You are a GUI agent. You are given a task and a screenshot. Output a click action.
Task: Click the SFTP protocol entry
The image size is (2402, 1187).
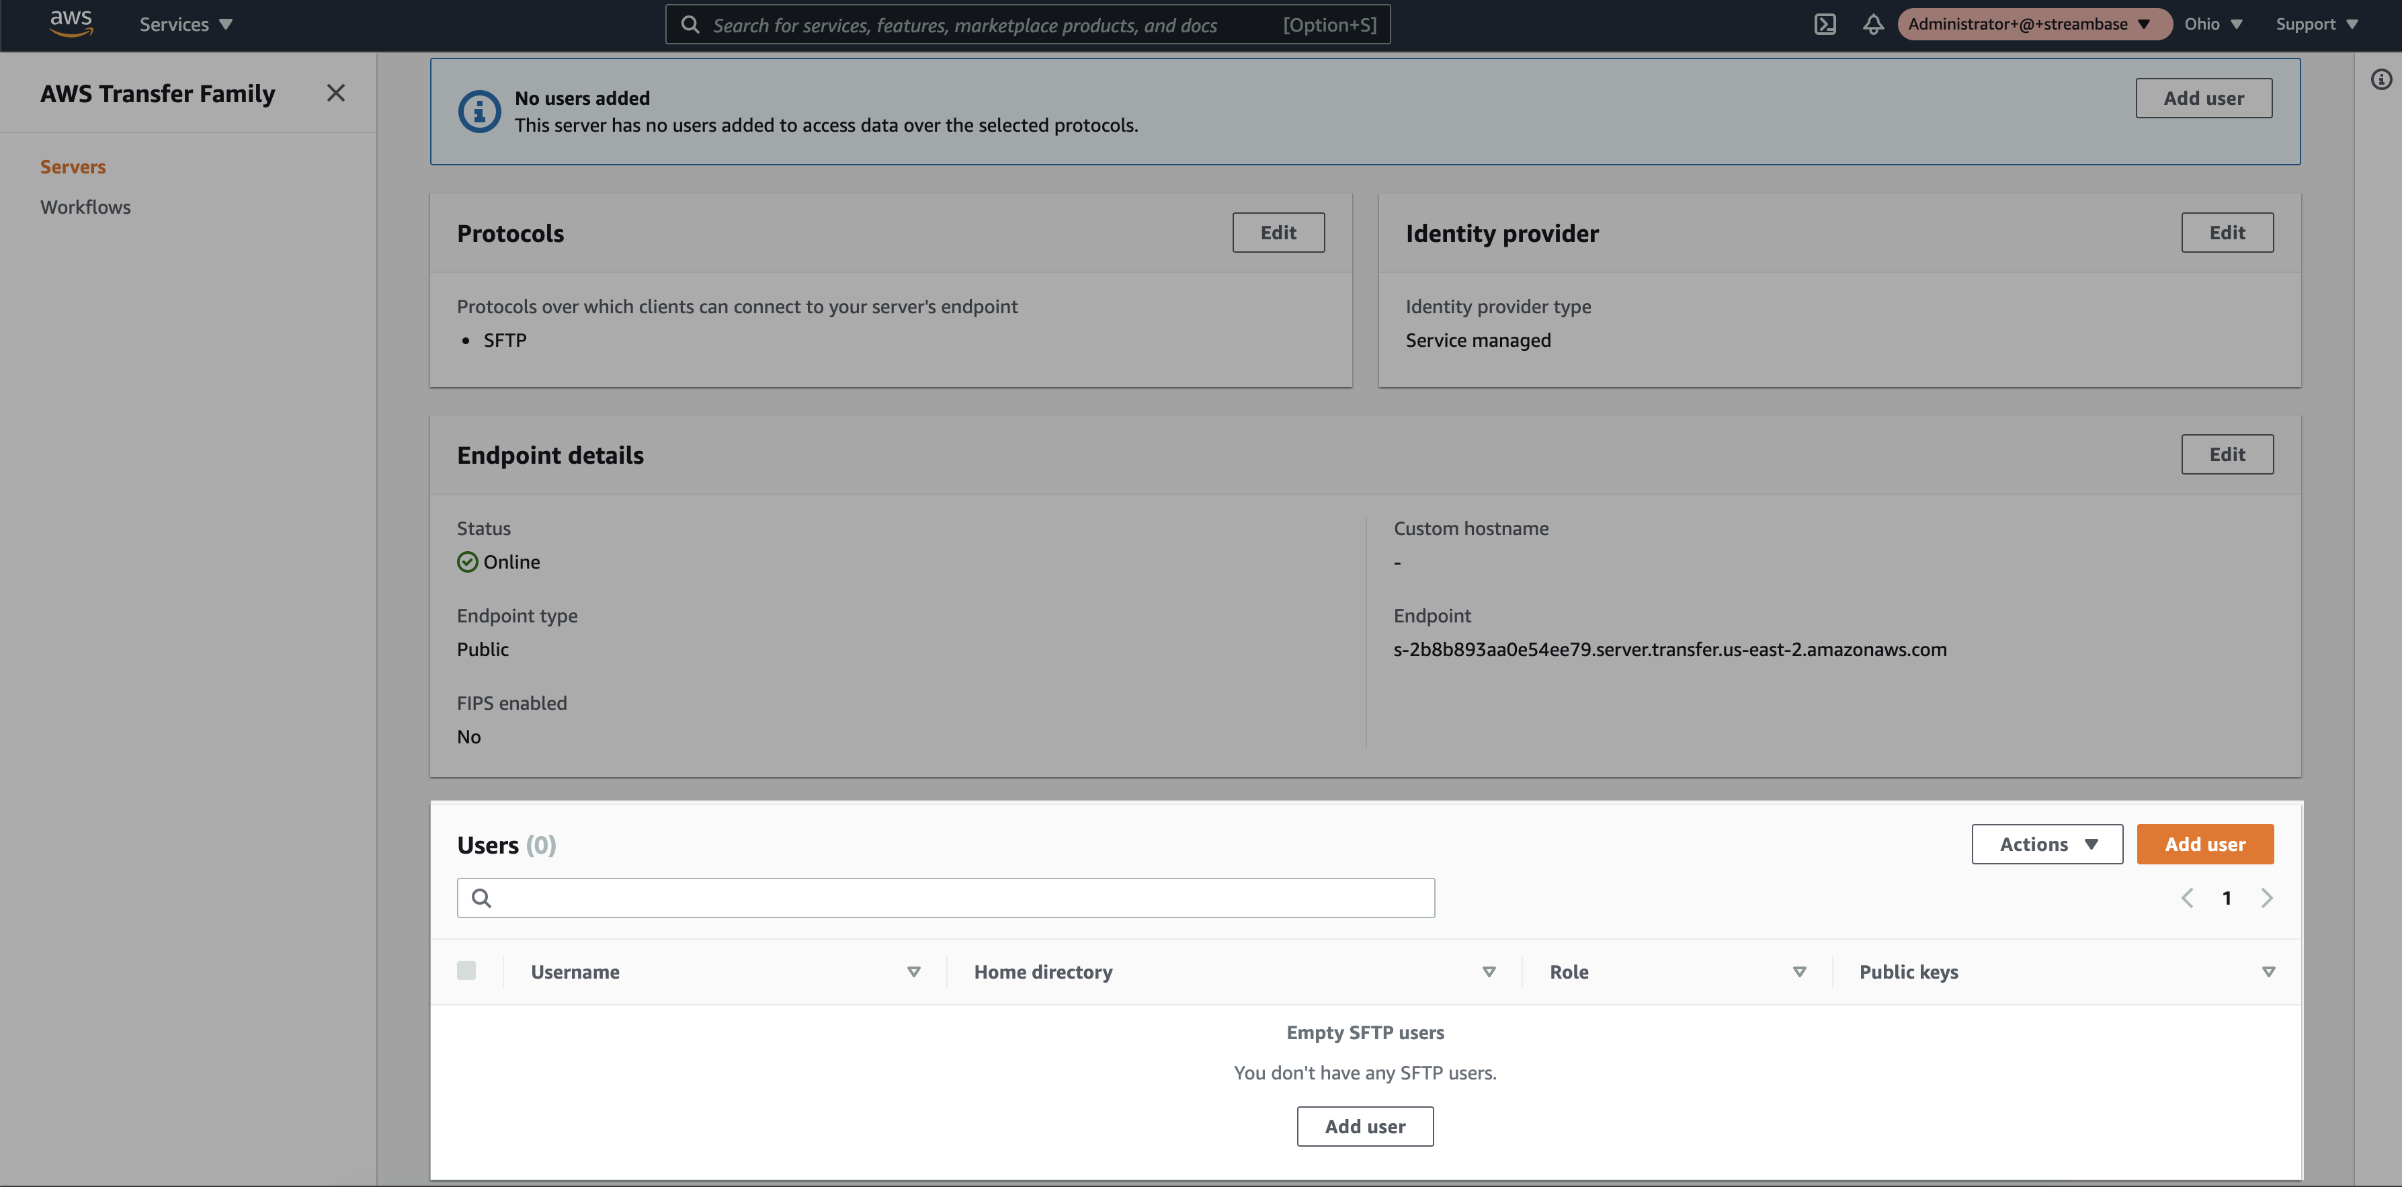coord(505,340)
